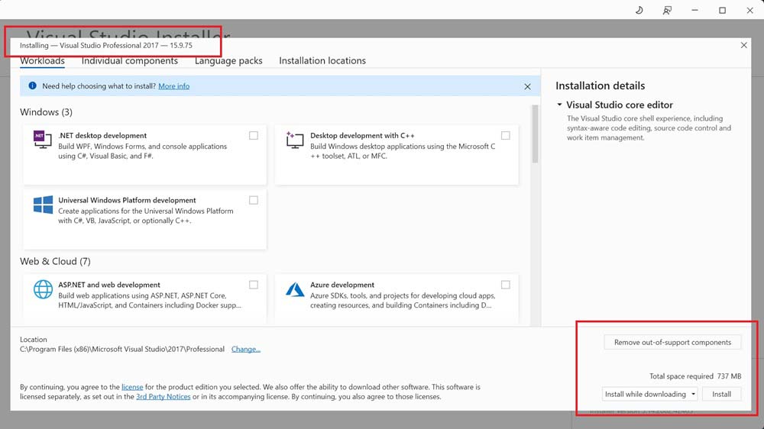Click the Universal Windows Platform logo icon
The height and width of the screenshot is (429, 764).
(43, 205)
